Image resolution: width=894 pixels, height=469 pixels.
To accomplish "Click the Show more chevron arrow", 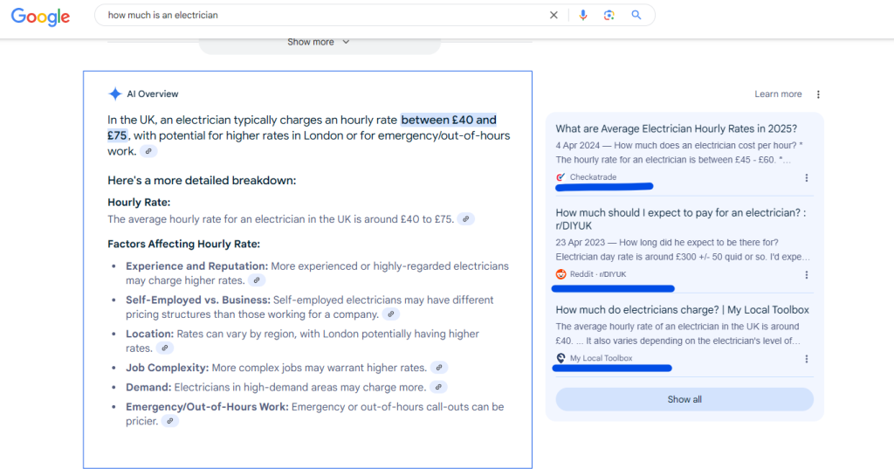I will click(346, 42).
